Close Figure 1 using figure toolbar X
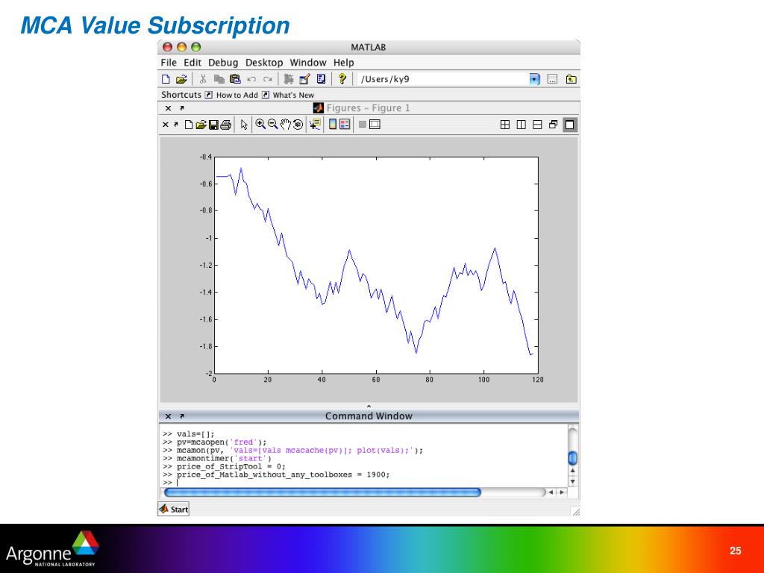This screenshot has height=573, width=764. [x=165, y=125]
